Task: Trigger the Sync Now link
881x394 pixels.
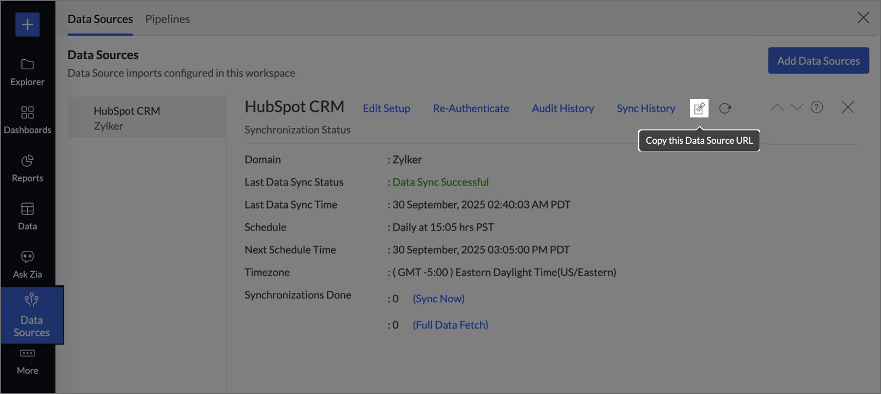Action: coord(438,299)
